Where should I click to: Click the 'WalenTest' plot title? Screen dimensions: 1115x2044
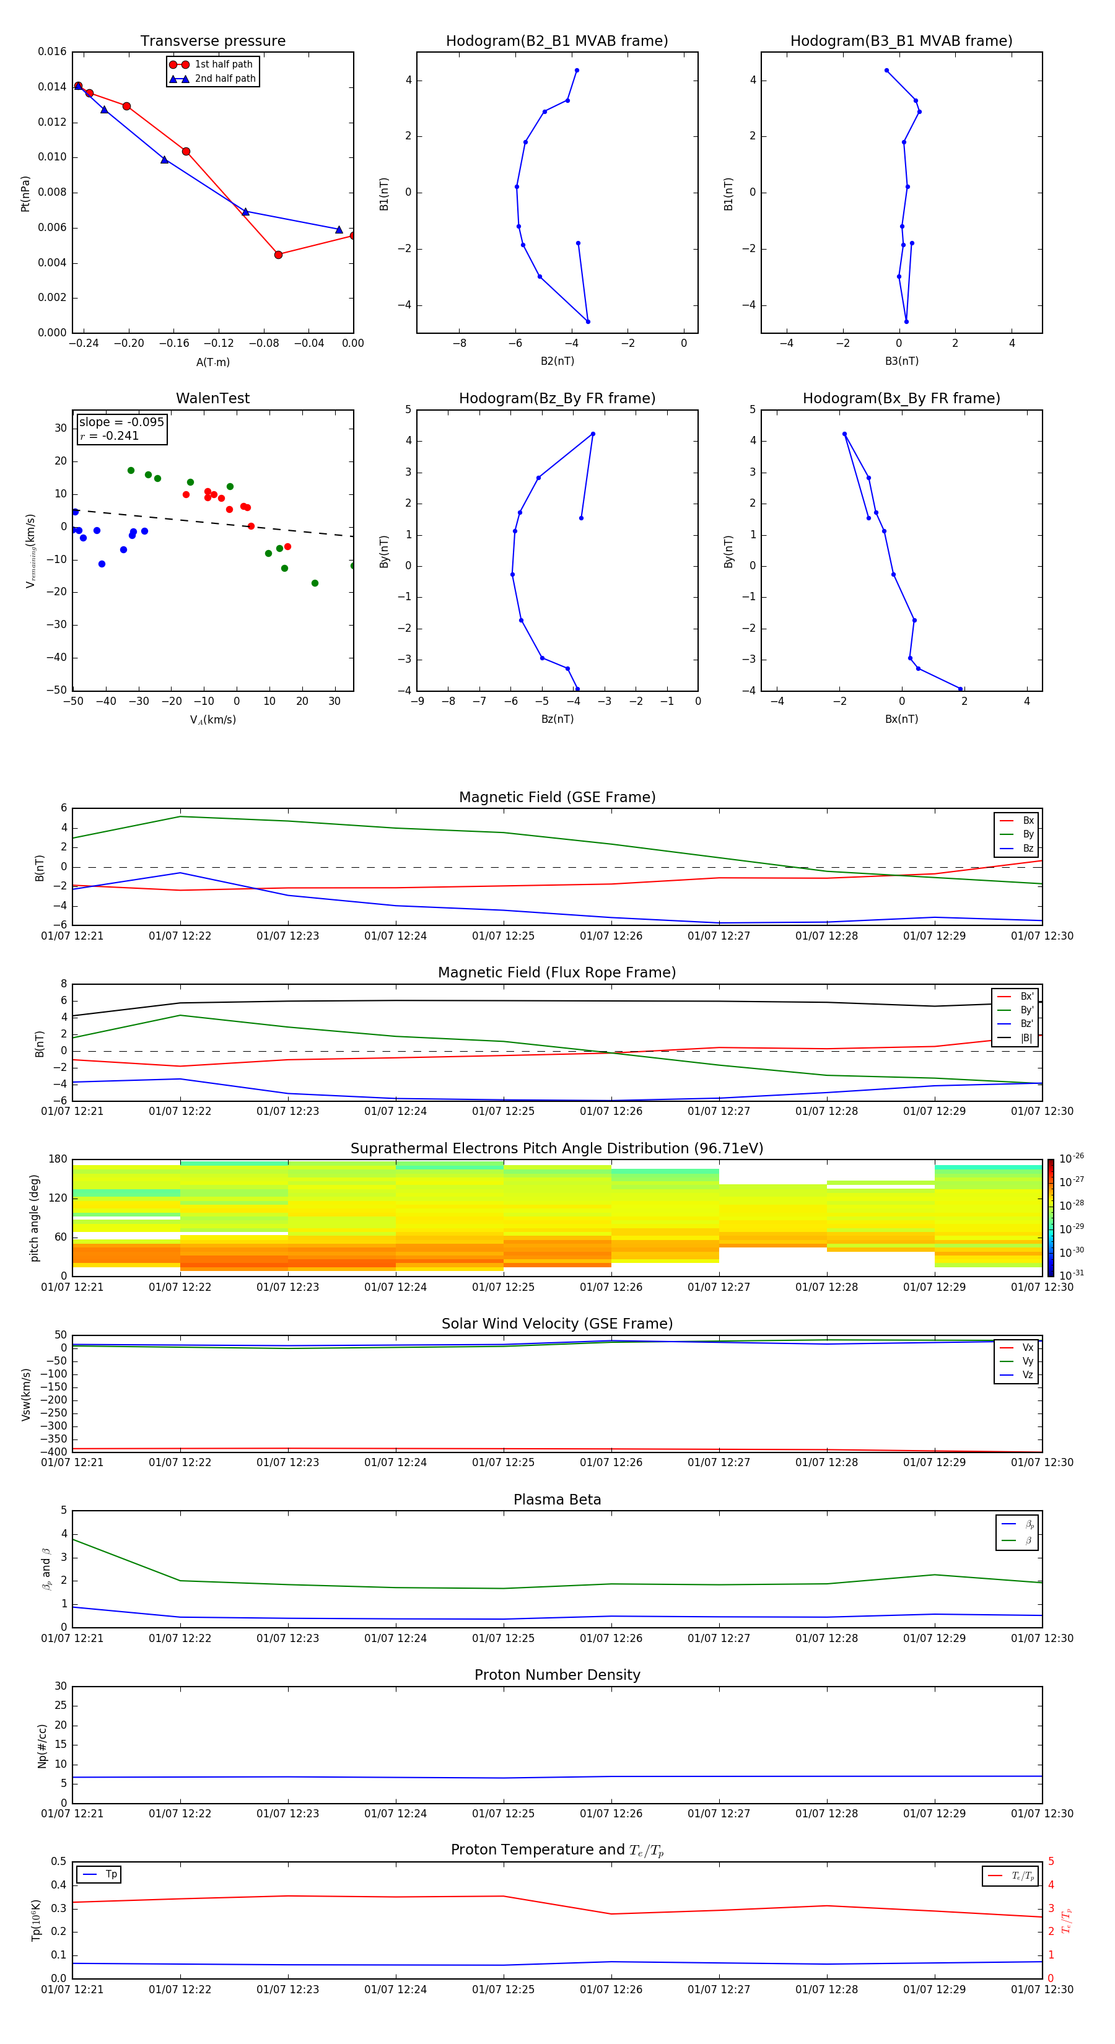(212, 398)
